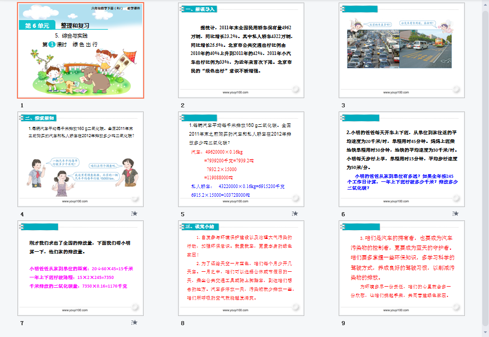The height and width of the screenshot is (337, 489).
Task: Click slide number 4 label
Action: pos(22,214)
